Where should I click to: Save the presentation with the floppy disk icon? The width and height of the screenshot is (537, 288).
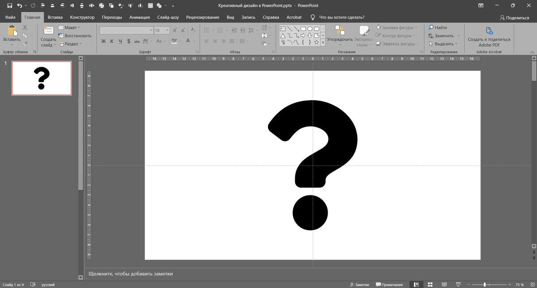pyautogui.click(x=9, y=5)
